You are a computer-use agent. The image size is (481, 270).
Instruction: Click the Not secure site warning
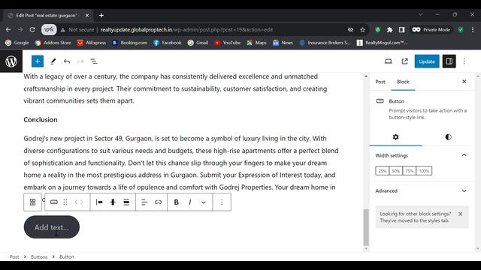coord(77,30)
